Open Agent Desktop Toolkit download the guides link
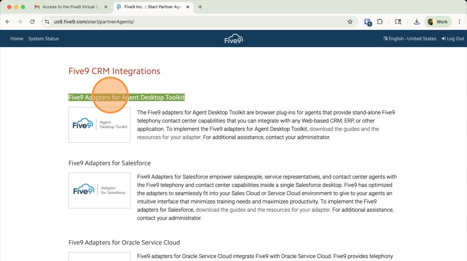Screen dimensions: 467x261 258,133
